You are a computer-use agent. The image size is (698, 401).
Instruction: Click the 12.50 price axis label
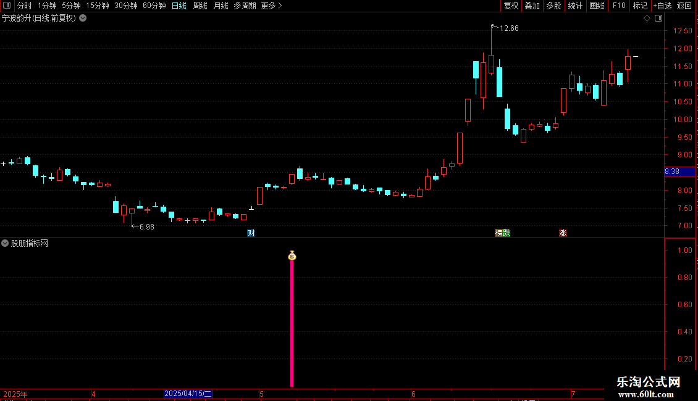tap(683, 31)
